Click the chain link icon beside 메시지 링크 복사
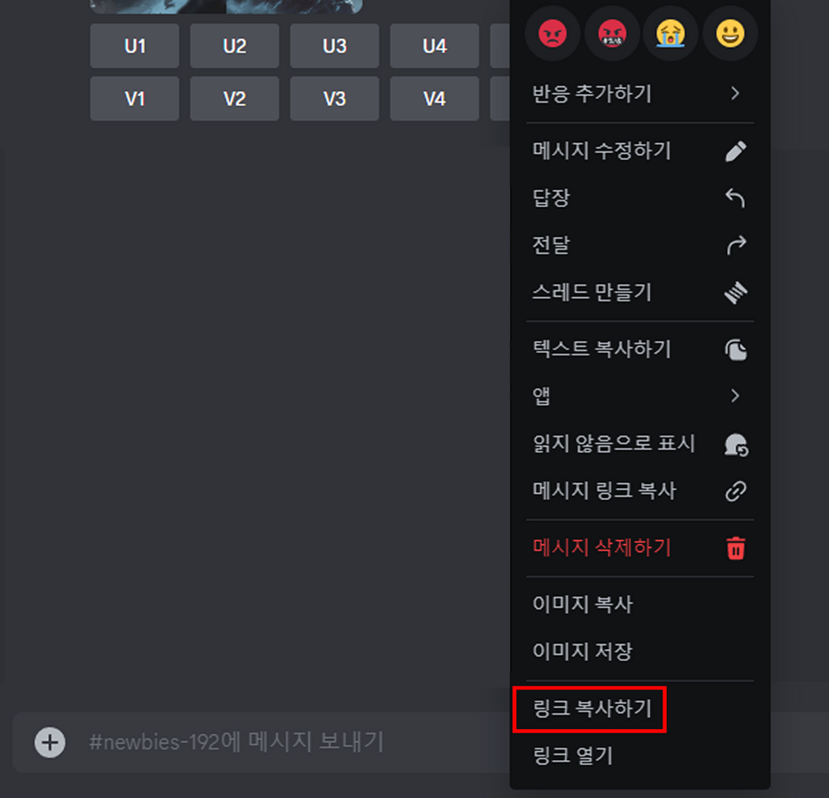 (x=735, y=491)
